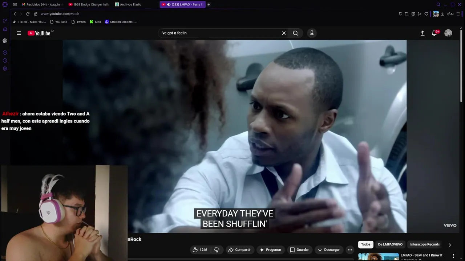Open the browser profile avatar picture

click(x=436, y=14)
